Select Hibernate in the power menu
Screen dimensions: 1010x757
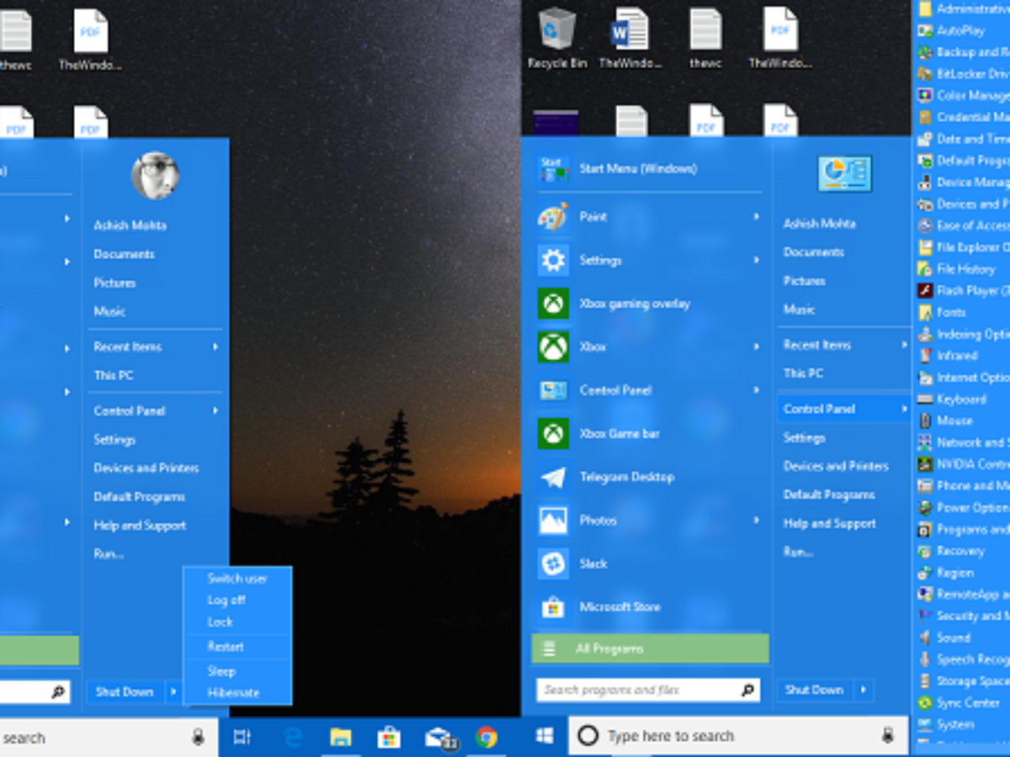click(x=237, y=693)
